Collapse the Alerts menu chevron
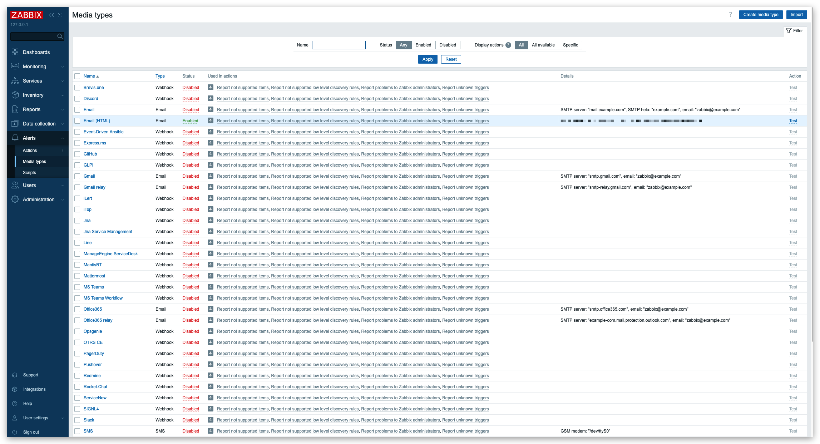This screenshot has width=820, height=444. click(x=63, y=138)
